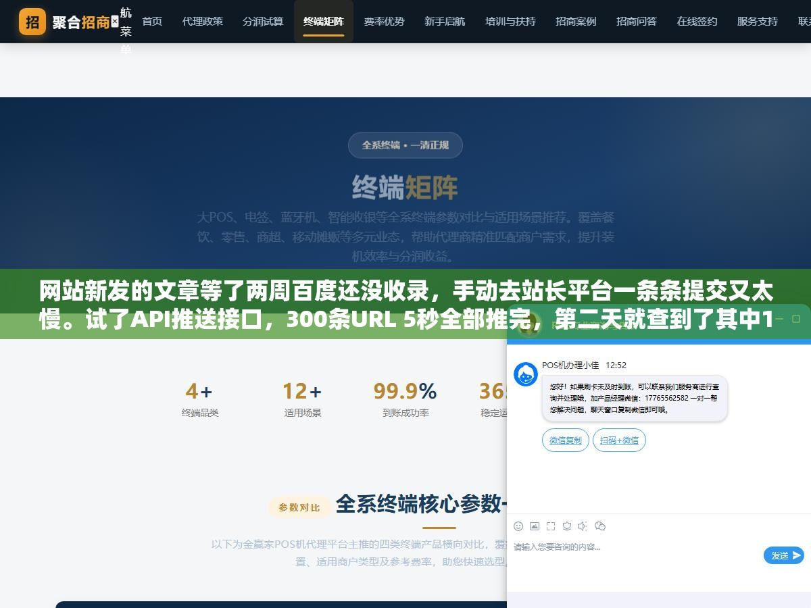Open the 代理政策 nav item
The height and width of the screenshot is (608, 811).
click(202, 22)
